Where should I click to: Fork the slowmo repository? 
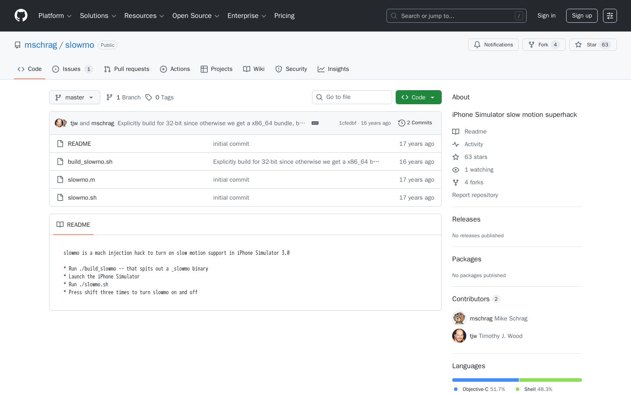tap(544, 45)
